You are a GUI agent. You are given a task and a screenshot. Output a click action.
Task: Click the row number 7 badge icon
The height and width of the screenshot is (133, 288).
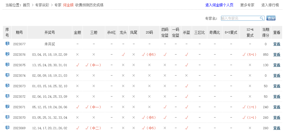7,107
